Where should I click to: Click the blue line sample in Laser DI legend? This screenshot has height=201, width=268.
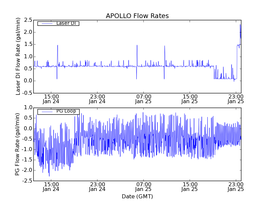pos(47,23)
